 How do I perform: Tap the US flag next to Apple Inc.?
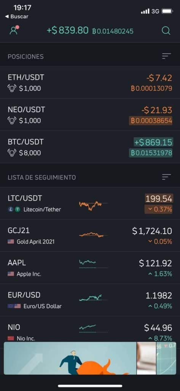pos(11,274)
